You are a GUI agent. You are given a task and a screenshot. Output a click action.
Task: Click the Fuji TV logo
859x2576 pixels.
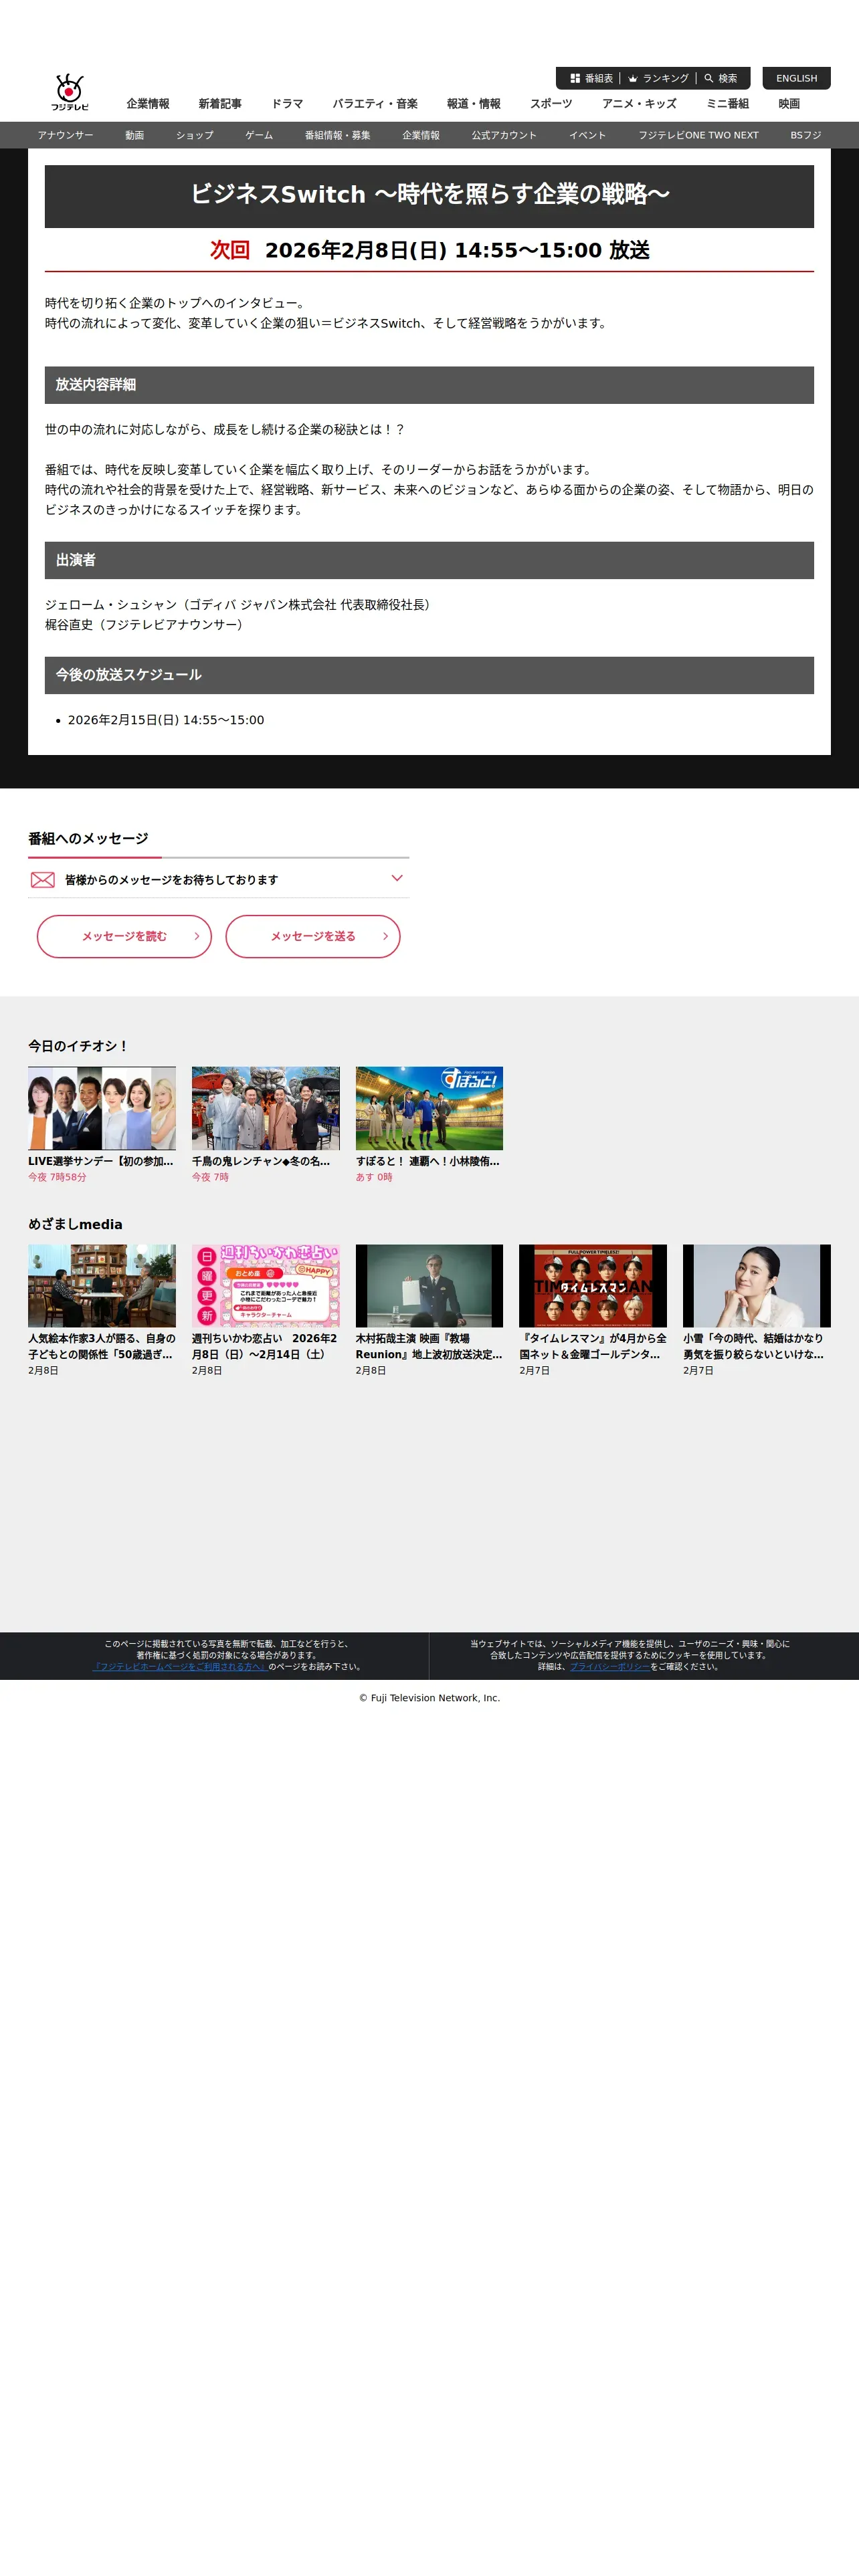click(69, 92)
